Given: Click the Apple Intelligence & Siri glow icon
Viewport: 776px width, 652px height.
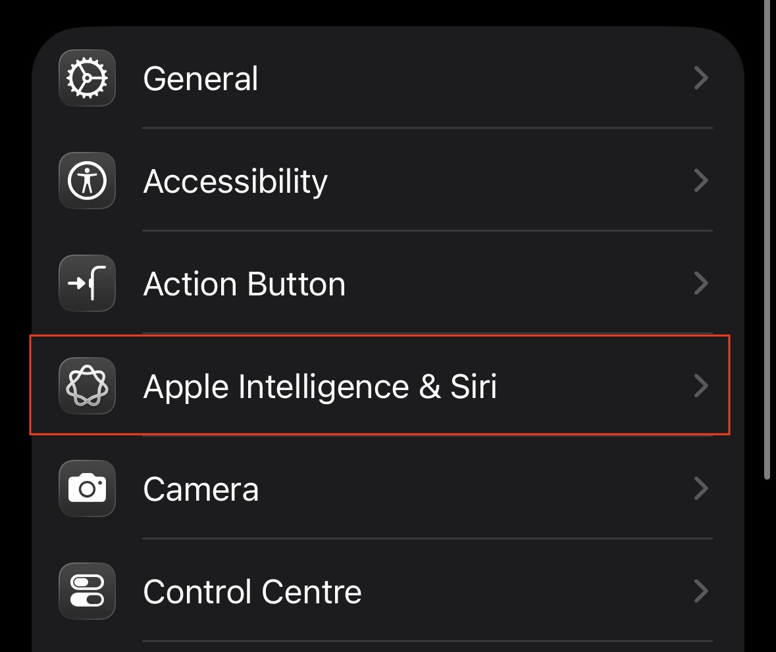Looking at the screenshot, I should tap(87, 386).
